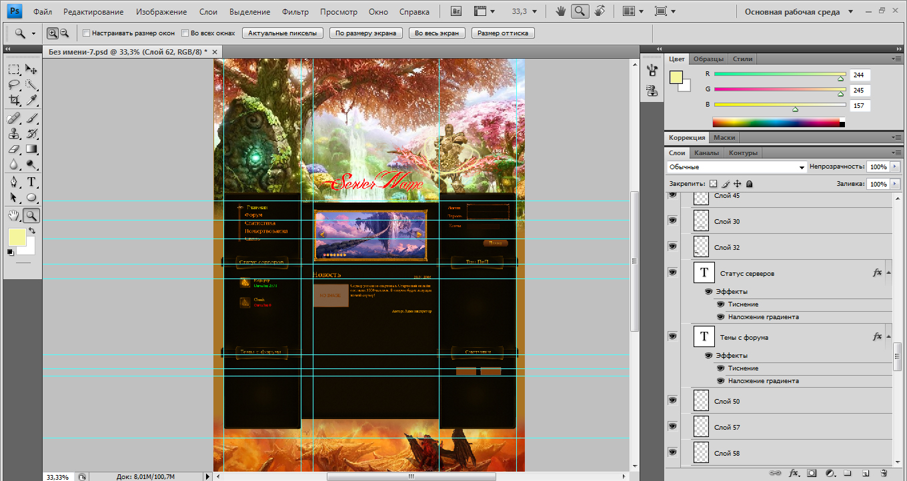Hide text layer 'Статус серверов'
907x481 pixels.
tap(672, 272)
